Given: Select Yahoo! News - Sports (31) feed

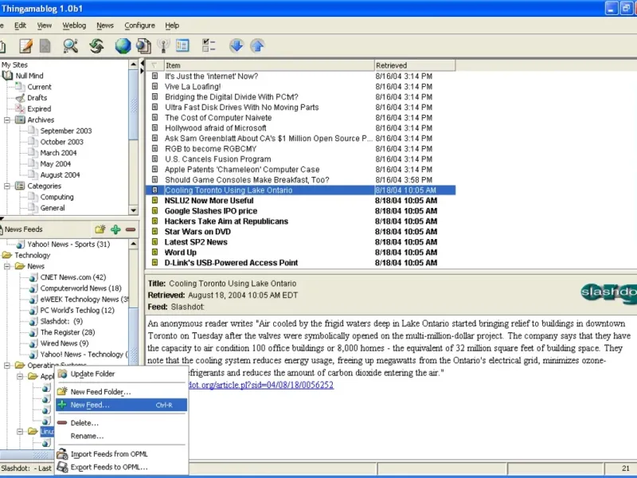Looking at the screenshot, I should click(x=68, y=245).
